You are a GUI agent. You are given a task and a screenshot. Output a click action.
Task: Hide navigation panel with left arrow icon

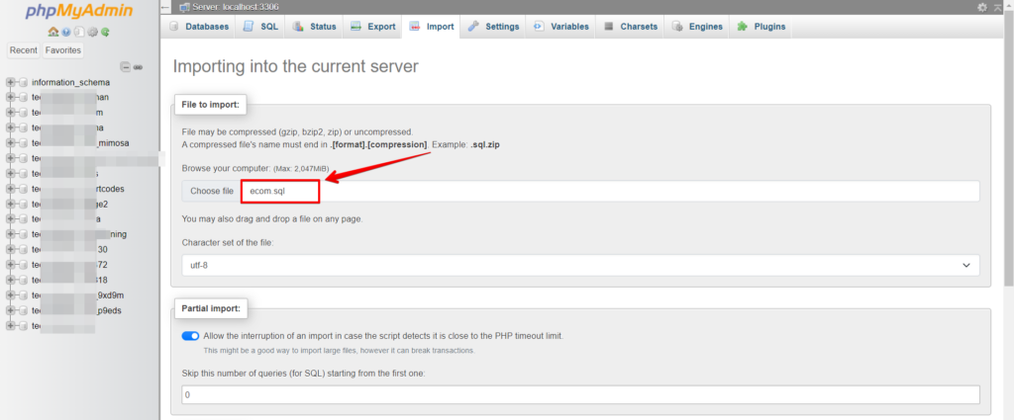[x=166, y=7]
